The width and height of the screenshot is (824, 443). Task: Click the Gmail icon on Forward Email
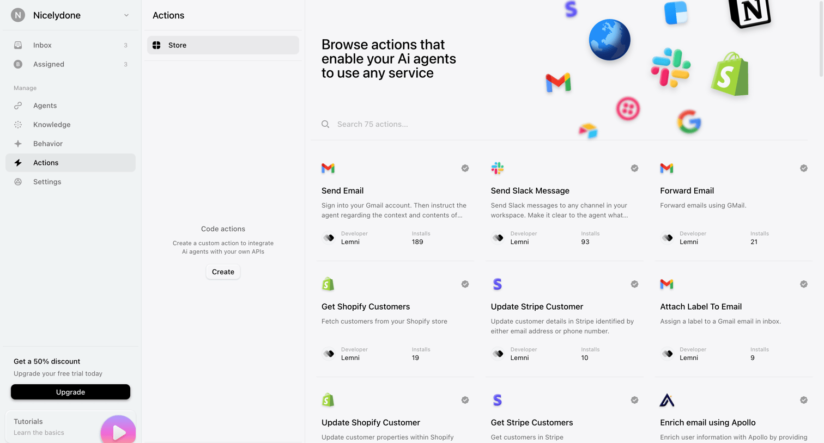(667, 168)
